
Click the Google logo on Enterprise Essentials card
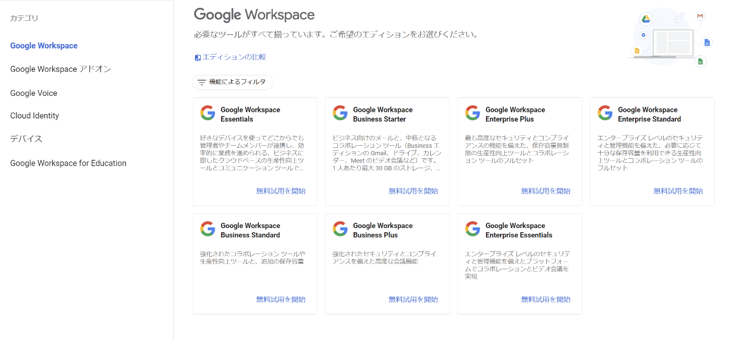click(472, 229)
